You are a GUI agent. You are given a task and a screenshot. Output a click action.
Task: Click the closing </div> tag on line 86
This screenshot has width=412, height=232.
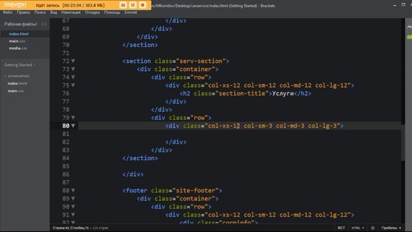coord(133,175)
